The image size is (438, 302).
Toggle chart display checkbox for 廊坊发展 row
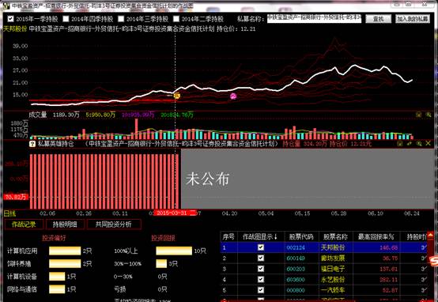coord(261,258)
